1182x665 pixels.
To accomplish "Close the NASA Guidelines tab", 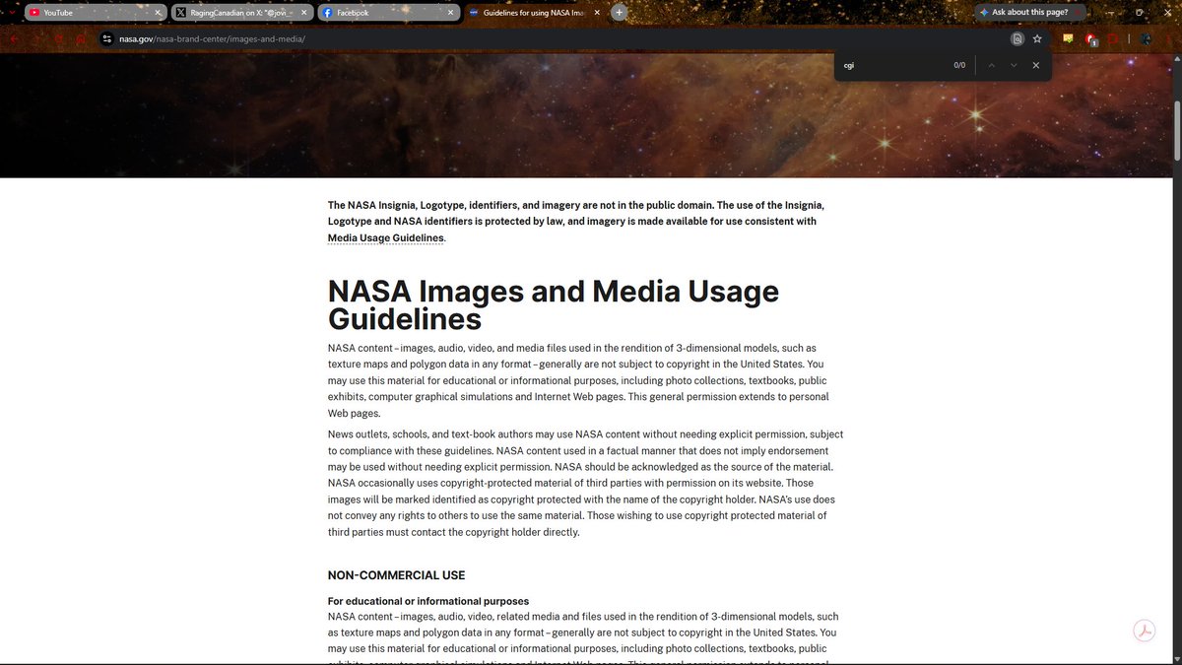I will 599,13.
